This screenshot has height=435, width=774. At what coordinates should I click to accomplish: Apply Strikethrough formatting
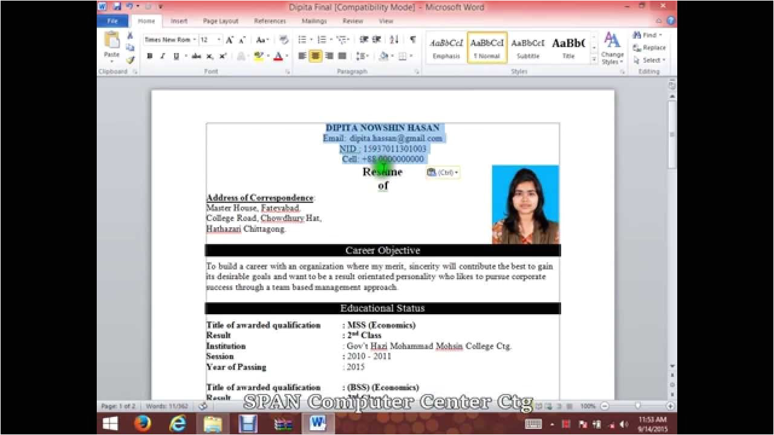196,56
